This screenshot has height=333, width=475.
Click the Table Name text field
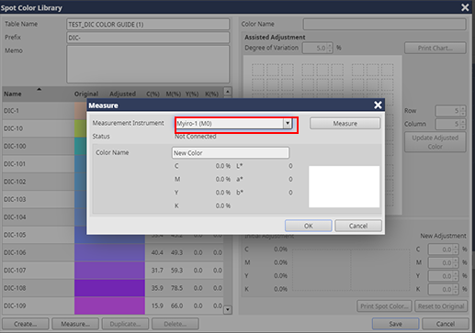point(148,24)
